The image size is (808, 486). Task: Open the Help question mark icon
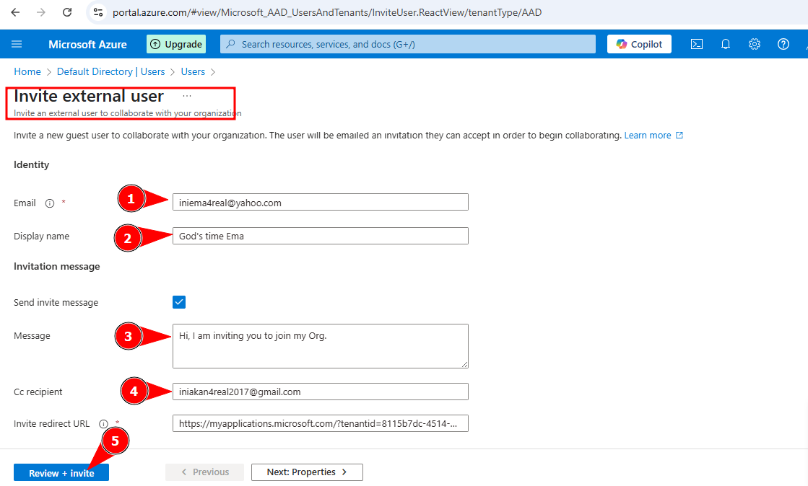click(x=783, y=44)
